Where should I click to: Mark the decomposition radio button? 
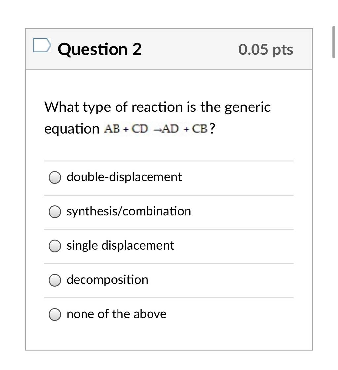click(x=55, y=280)
